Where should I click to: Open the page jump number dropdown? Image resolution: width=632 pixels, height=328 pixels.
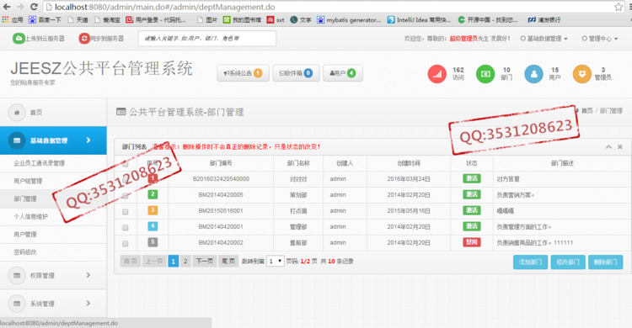(x=276, y=262)
